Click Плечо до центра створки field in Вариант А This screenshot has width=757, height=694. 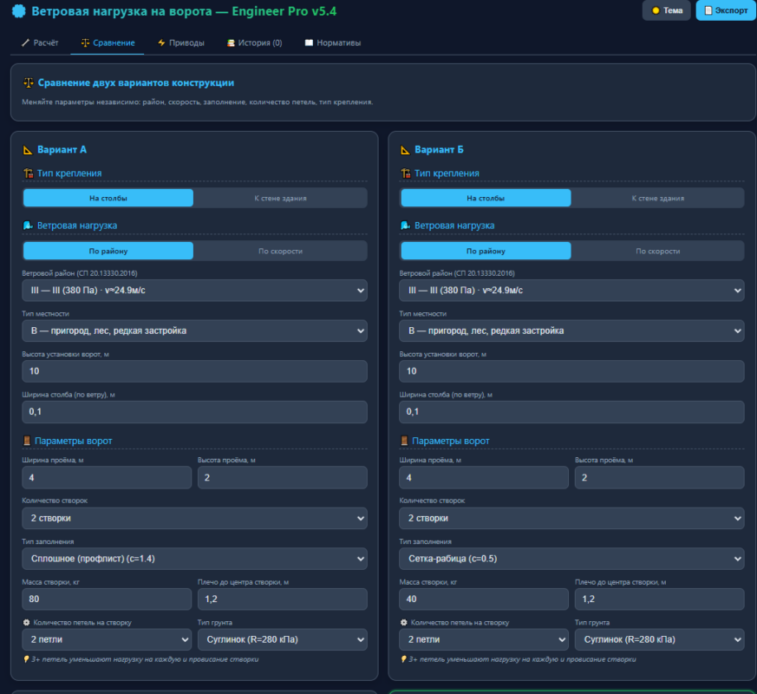coord(283,599)
